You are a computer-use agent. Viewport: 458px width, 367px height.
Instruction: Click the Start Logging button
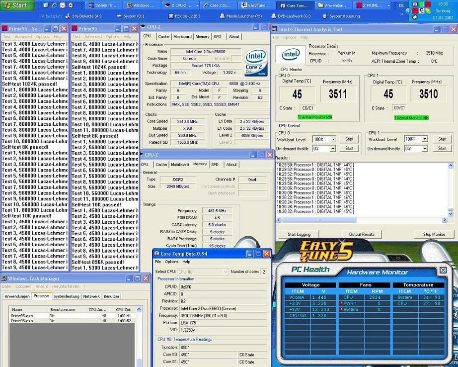click(x=299, y=234)
